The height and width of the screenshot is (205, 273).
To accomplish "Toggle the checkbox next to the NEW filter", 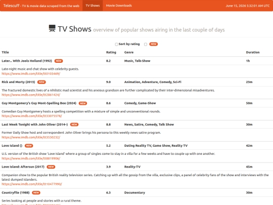I will pos(146,44).
